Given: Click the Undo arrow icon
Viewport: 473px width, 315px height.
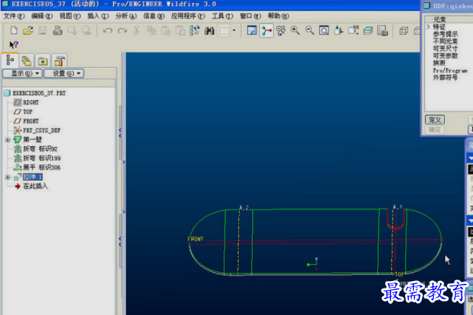Looking at the screenshot, I should click(108, 30).
